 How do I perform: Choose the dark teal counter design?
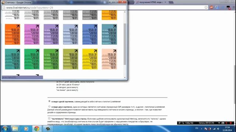pos(13,59)
